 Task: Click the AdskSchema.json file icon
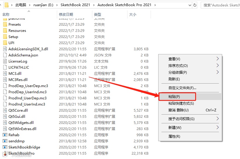(x=5, y=55)
